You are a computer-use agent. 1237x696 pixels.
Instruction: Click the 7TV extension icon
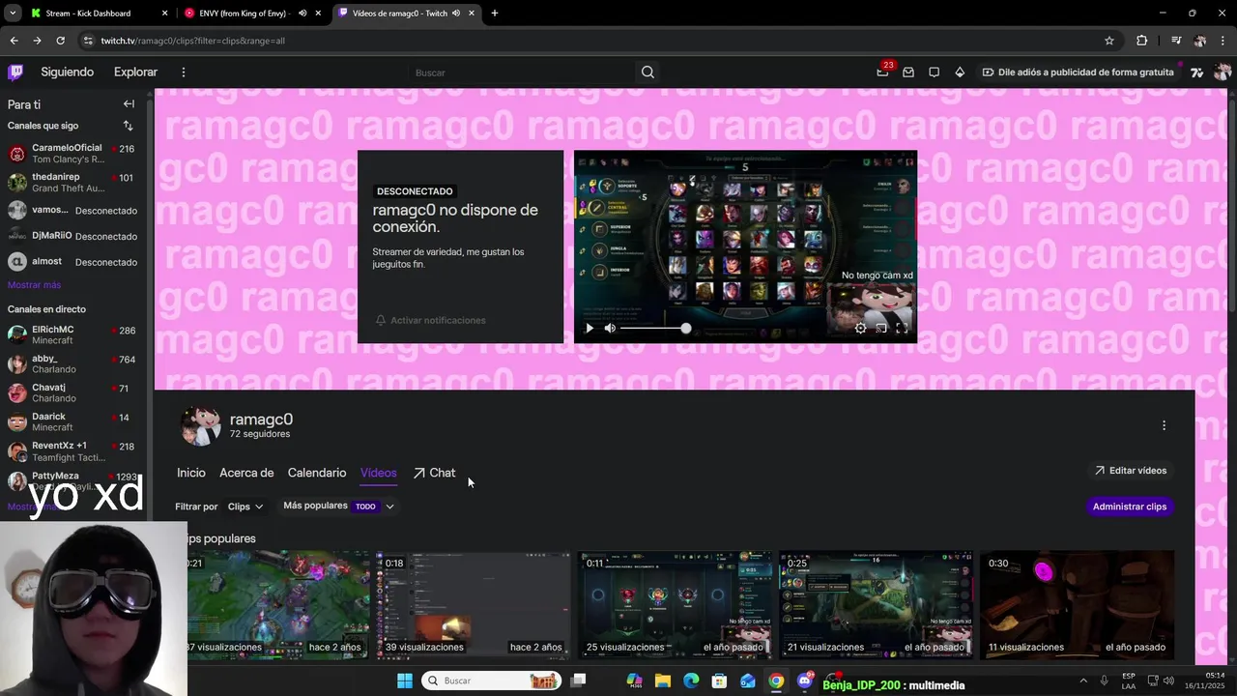[x=1196, y=72]
